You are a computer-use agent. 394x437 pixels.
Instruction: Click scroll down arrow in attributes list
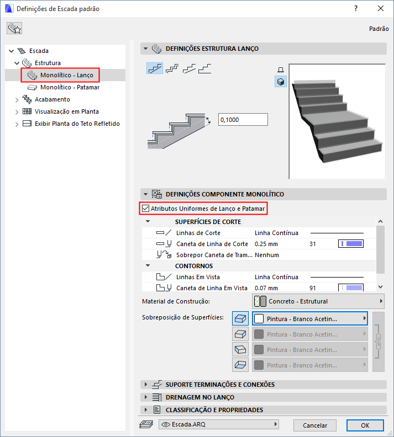click(380, 287)
